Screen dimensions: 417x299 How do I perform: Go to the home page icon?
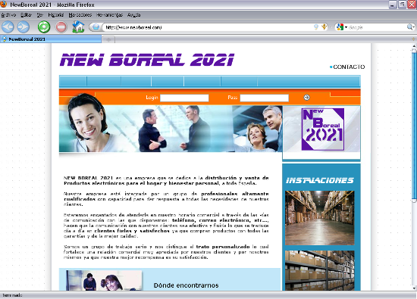coord(78,26)
